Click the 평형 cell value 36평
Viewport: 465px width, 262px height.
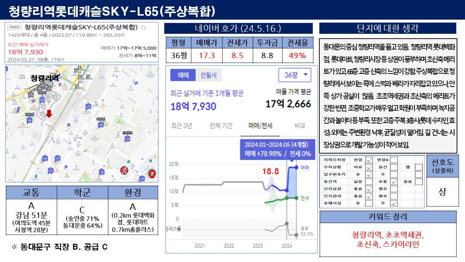coord(179,56)
